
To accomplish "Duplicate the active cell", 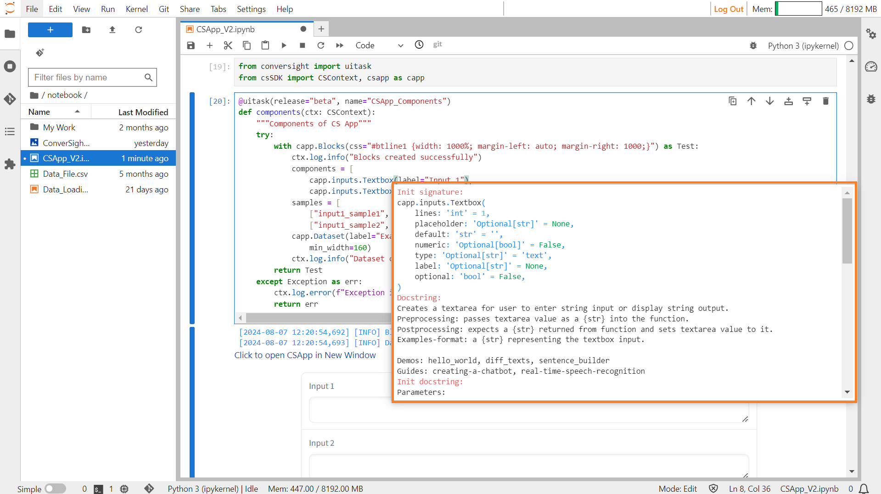I will pyautogui.click(x=733, y=101).
